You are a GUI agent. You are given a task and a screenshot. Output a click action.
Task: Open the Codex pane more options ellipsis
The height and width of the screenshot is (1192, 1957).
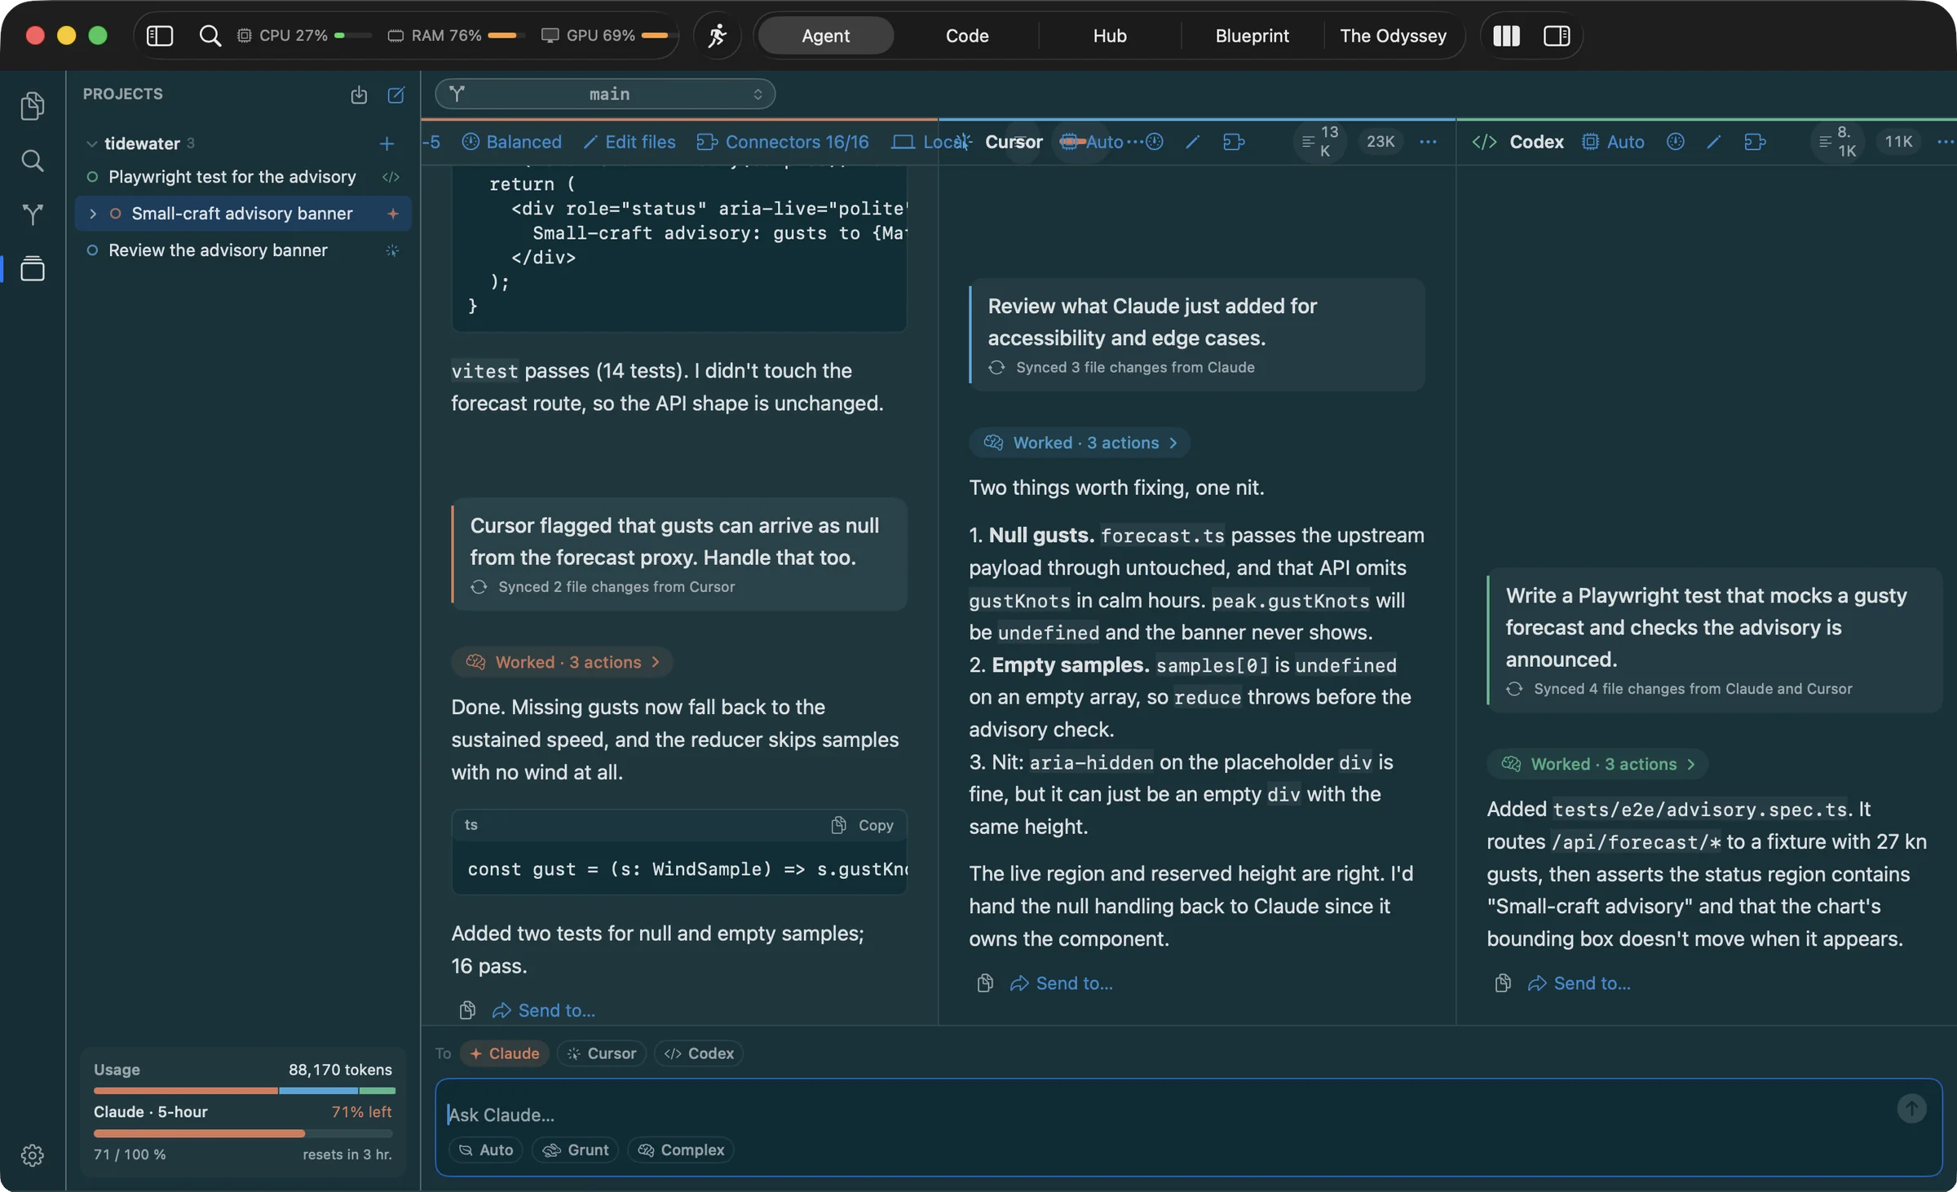tap(1945, 142)
